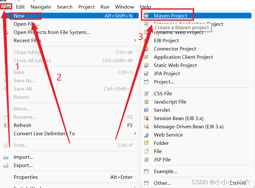Viewport: 255px width, 188px height.
Task: Open the Help menu
Action: (x=145, y=7)
